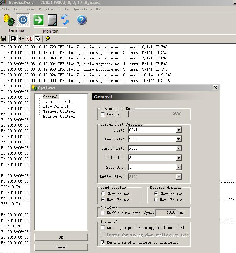Click the clear/edit terminal icon

(38, 39)
